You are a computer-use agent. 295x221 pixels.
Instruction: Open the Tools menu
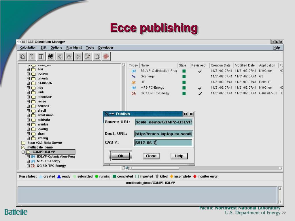click(x=90, y=47)
